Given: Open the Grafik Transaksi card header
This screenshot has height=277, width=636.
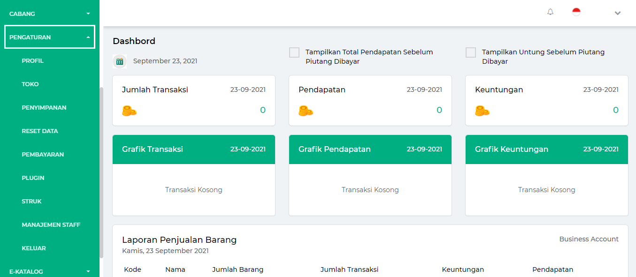Looking at the screenshot, I should (194, 150).
